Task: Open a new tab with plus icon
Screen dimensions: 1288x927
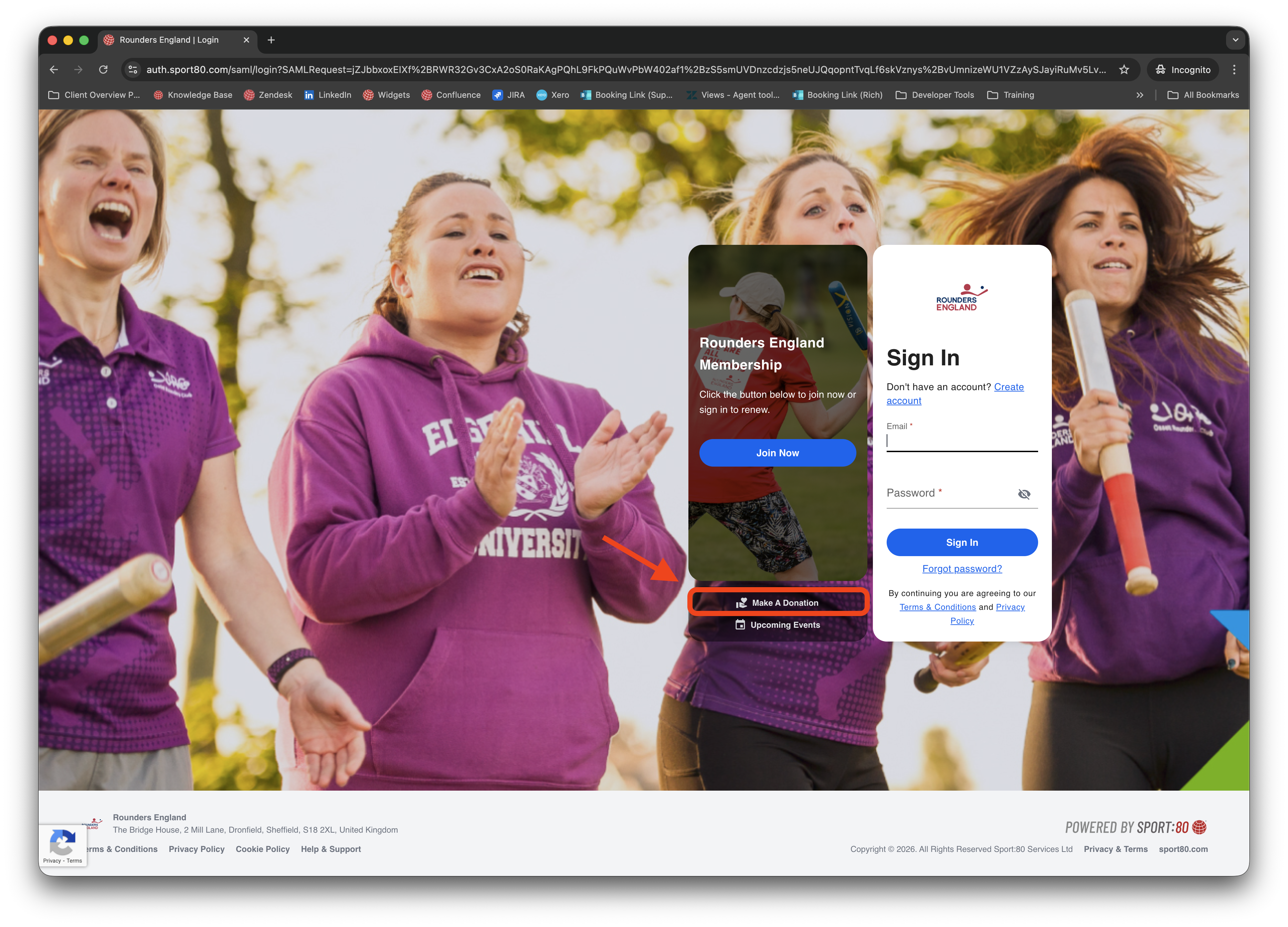Action: (x=271, y=40)
